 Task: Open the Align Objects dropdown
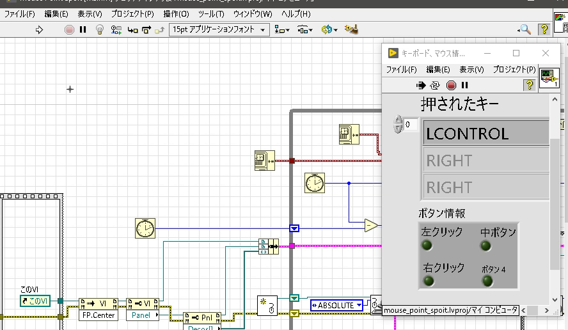(x=282, y=29)
